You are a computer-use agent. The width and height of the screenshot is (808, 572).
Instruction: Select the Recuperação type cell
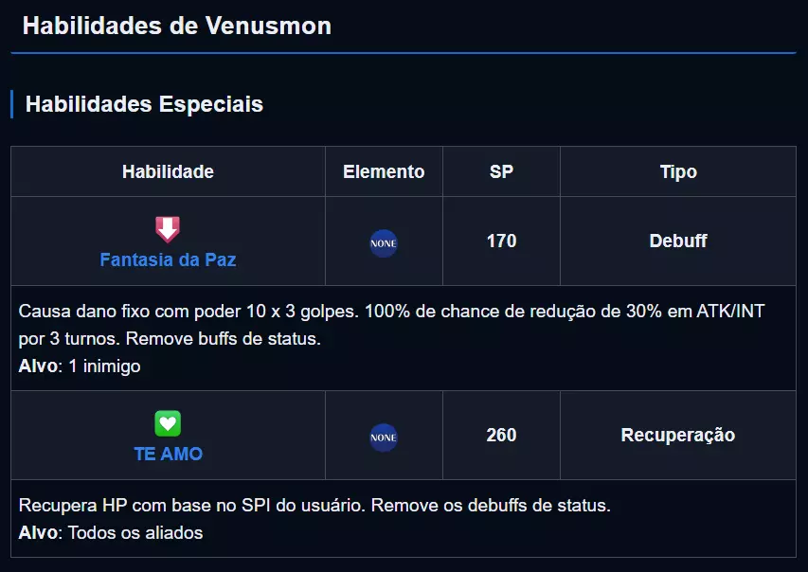(678, 435)
